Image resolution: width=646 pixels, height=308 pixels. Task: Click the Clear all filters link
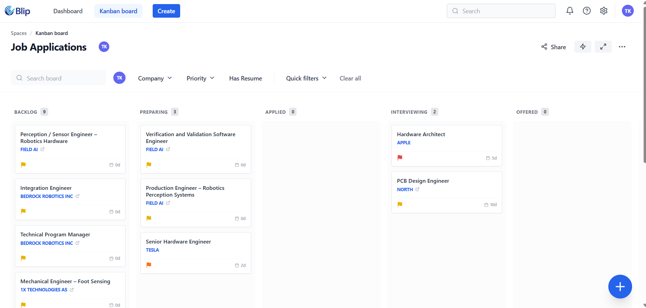tap(350, 78)
